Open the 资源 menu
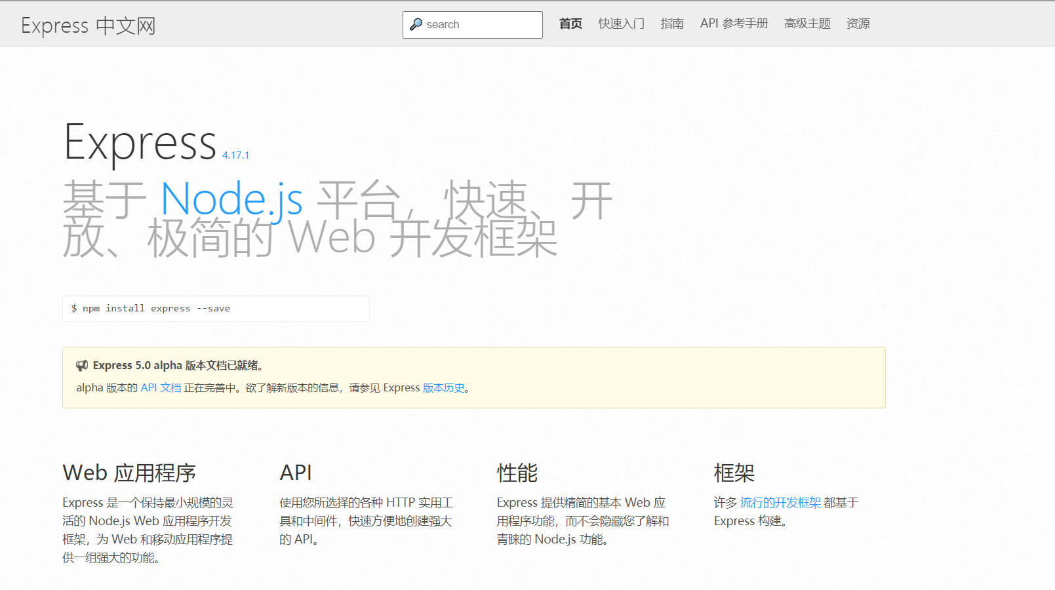Viewport: 1055px width, 590px height. tap(858, 24)
